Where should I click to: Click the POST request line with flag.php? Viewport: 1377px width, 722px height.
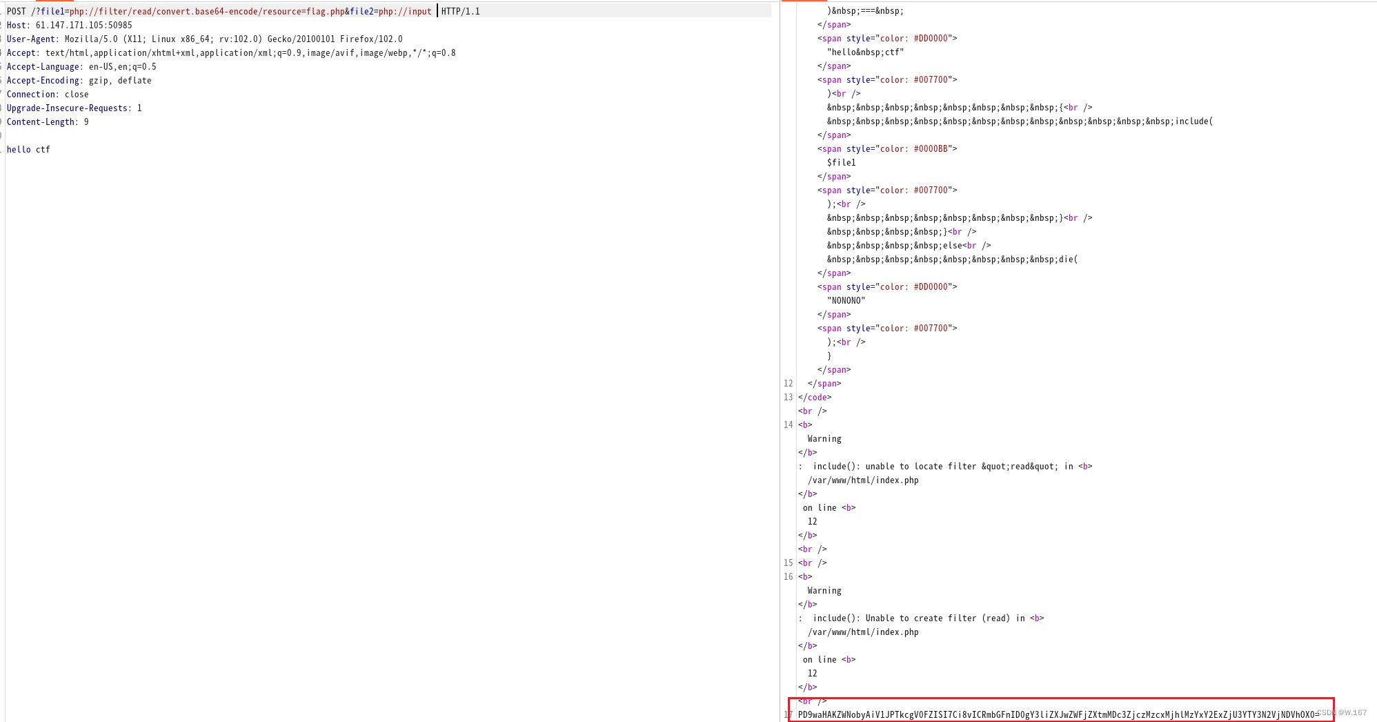[x=207, y=11]
